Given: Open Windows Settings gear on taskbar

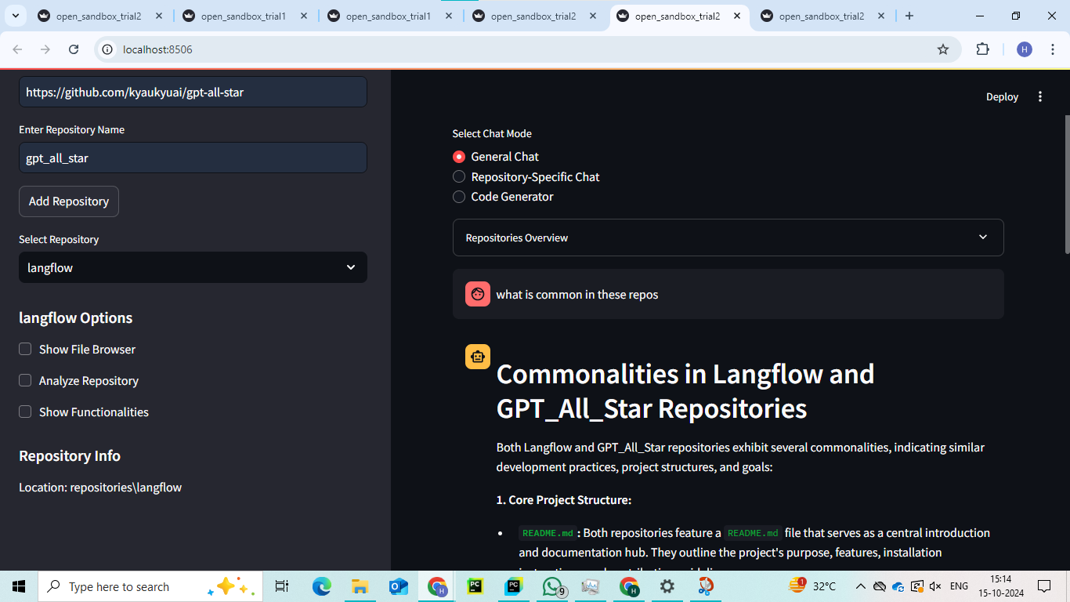Looking at the screenshot, I should pos(667,586).
